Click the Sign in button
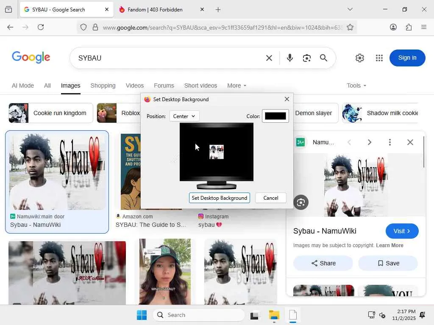 (x=407, y=58)
